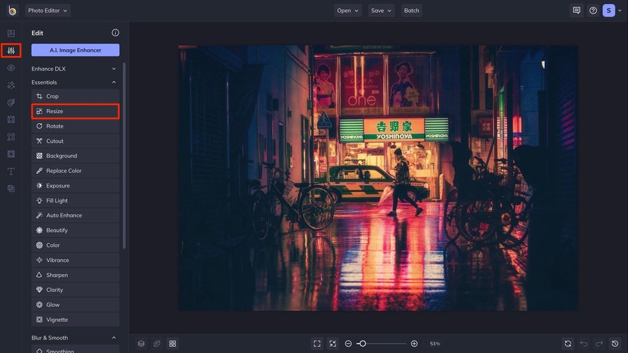Open the Open dropdown menu
This screenshot has width=628, height=353.
click(347, 11)
